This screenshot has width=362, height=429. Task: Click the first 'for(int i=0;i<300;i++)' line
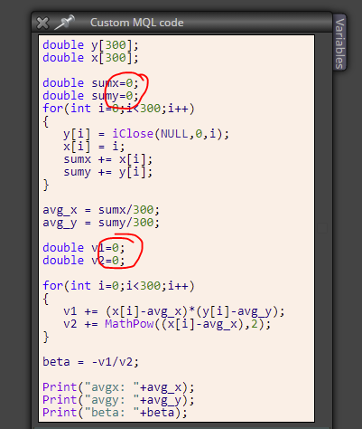(118, 109)
